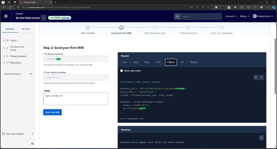The height and width of the screenshot is (149, 277).
Task: Select the curl code tab
Action: pos(125,62)
